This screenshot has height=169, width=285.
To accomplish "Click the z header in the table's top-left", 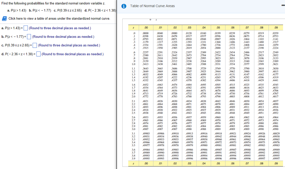I will 133,27.
